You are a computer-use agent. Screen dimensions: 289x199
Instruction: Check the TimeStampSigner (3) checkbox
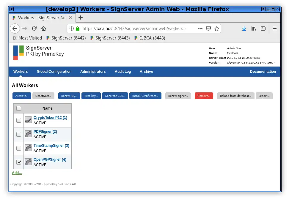coord(19,148)
